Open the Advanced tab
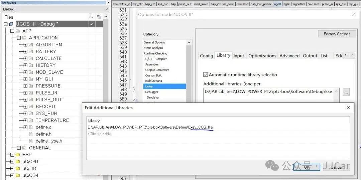The height and width of the screenshot is (180, 361). pos(289,56)
